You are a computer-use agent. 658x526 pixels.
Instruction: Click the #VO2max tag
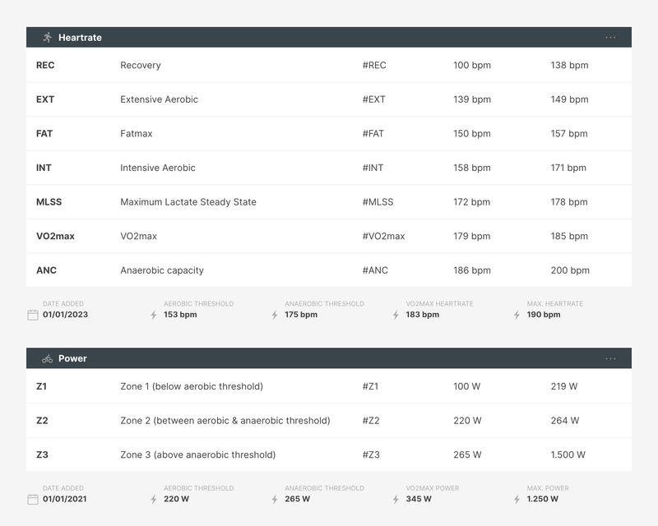tap(383, 237)
